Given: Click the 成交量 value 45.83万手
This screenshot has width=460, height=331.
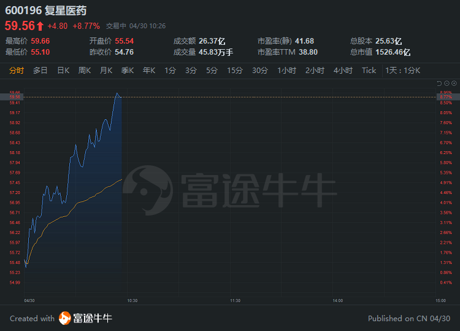Looking at the screenshot, I should pos(216,52).
